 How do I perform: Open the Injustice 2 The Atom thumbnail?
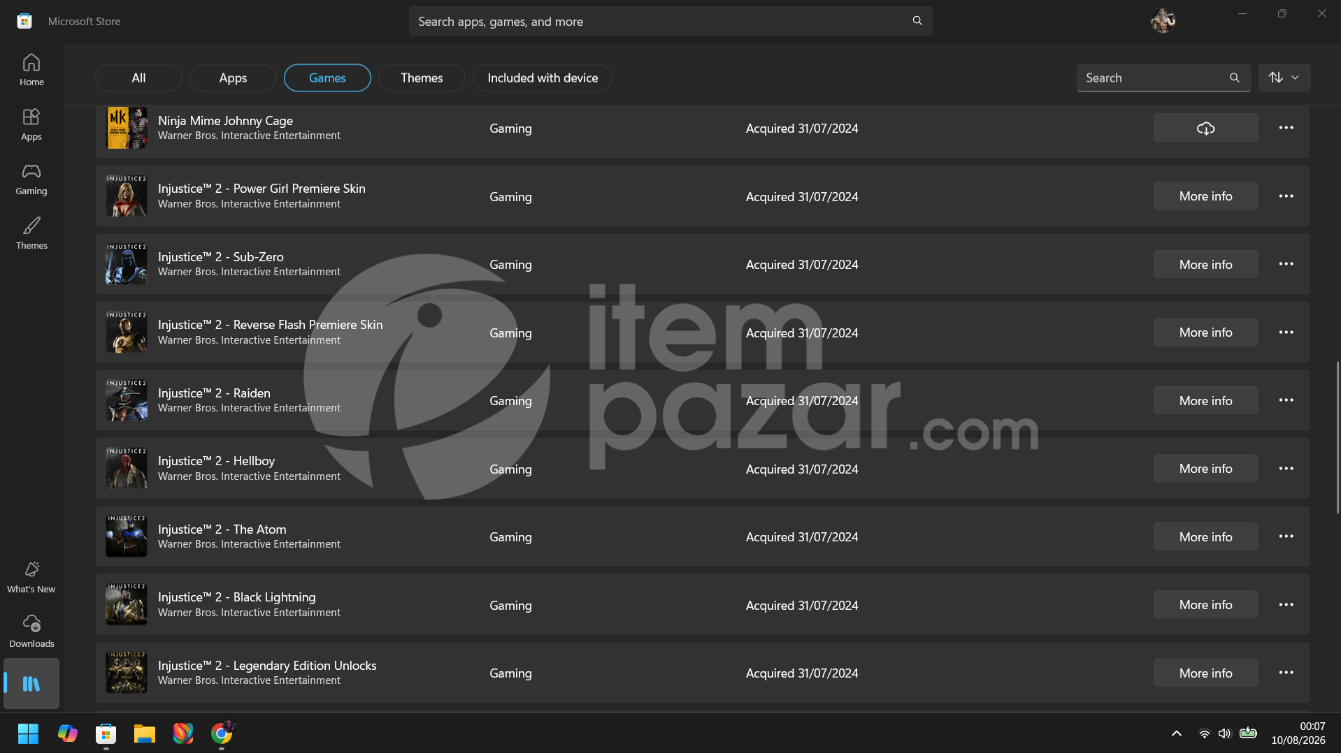coord(127,536)
